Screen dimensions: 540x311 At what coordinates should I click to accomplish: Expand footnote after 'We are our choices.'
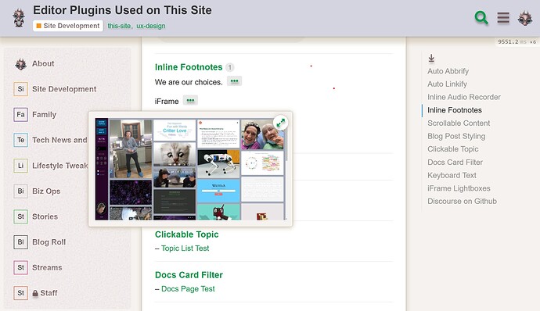(234, 81)
